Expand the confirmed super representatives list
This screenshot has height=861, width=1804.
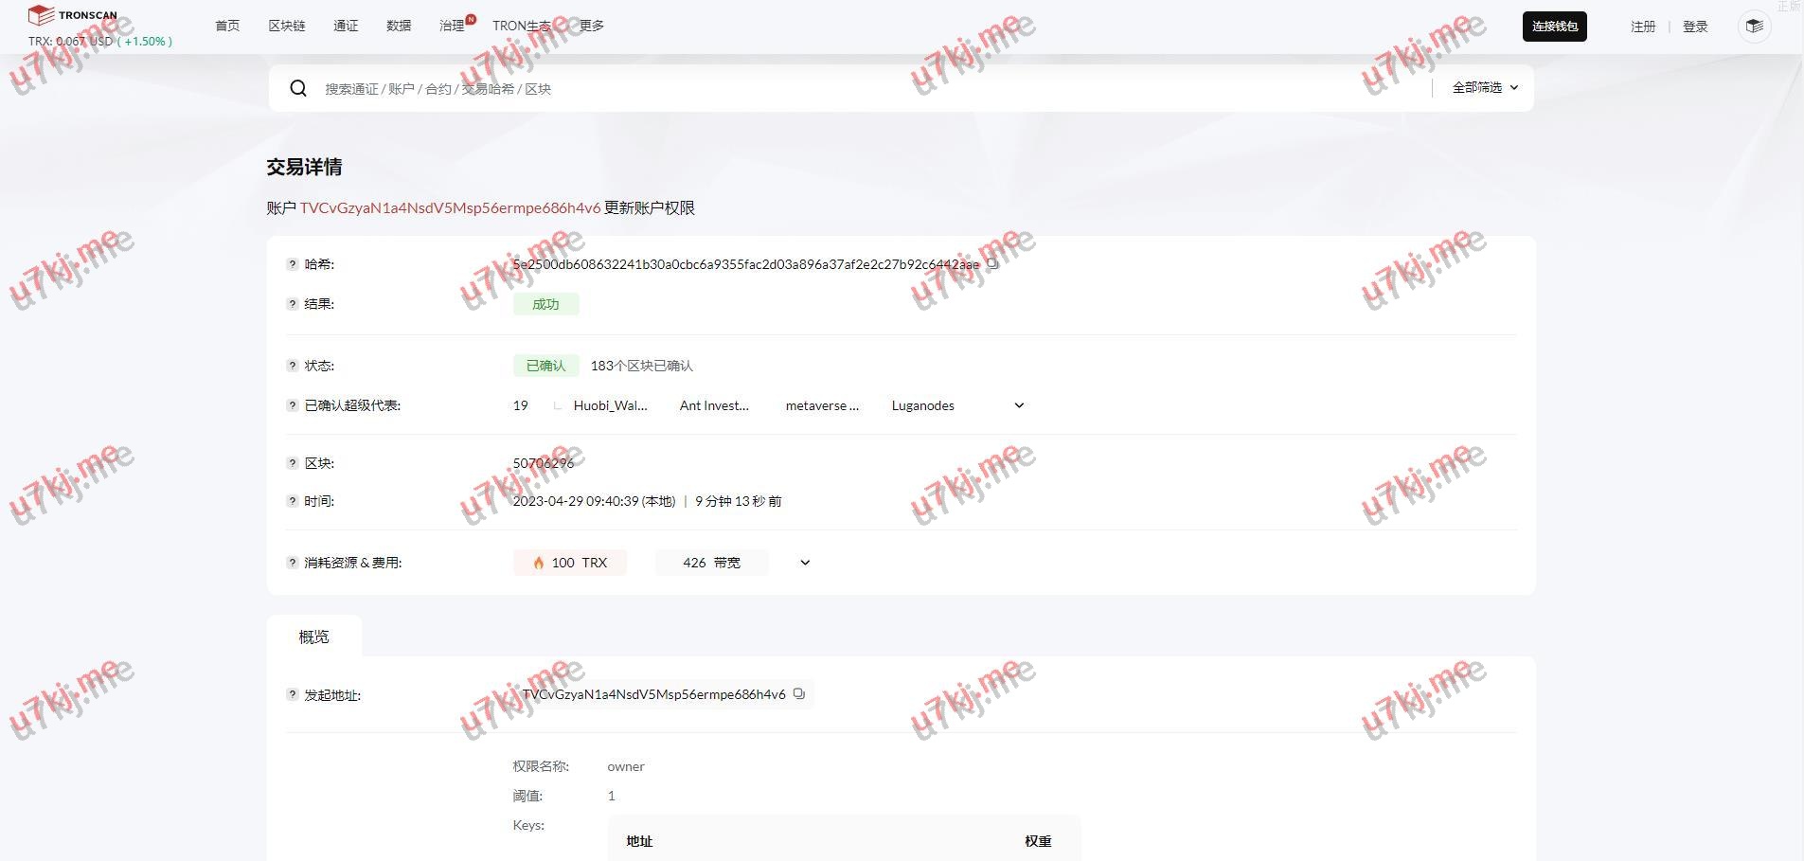point(1019,405)
